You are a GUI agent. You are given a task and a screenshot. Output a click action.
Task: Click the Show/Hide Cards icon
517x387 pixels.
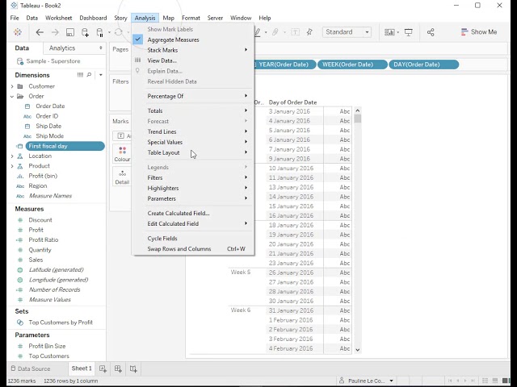pos(389,32)
